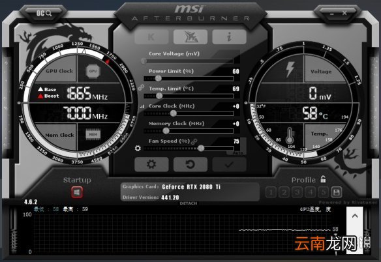Click the MSI jet logo button
Viewport: 381px width, 262px height.
tap(190, 37)
